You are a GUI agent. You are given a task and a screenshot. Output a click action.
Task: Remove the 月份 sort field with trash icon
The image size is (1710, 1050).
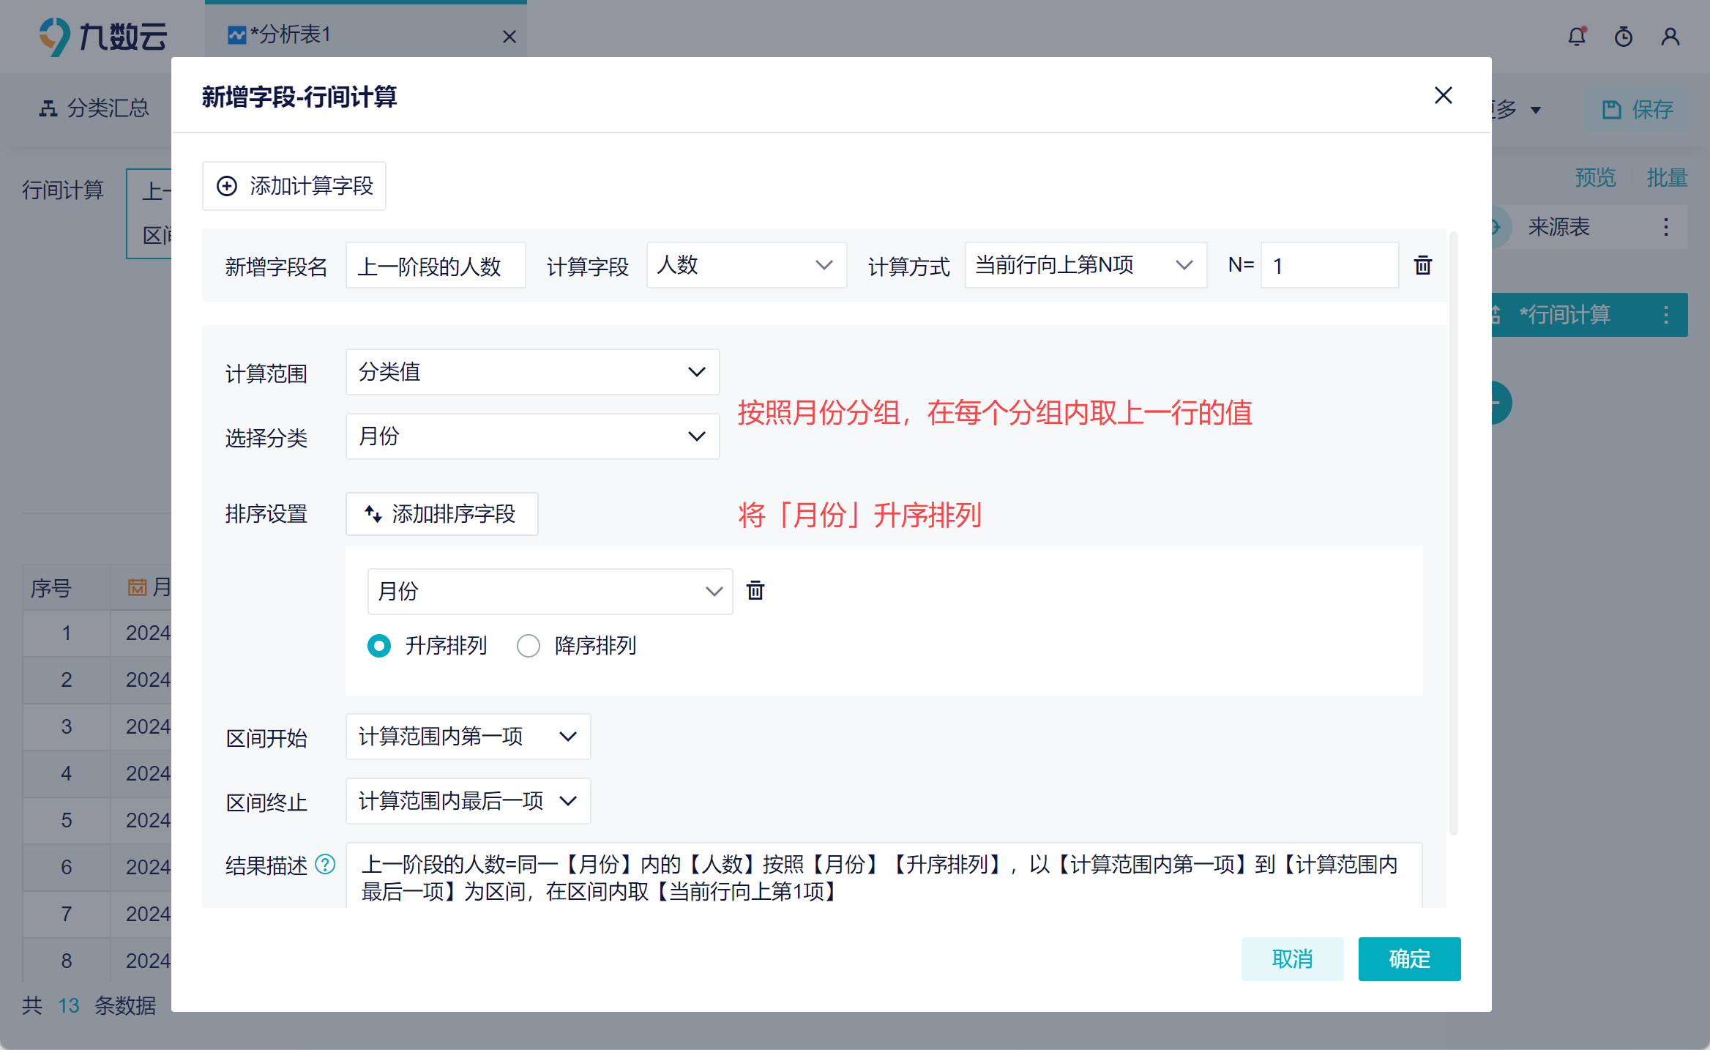pos(755,590)
